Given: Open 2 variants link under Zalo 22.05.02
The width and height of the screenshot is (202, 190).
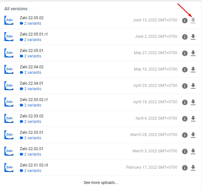Looking at the screenshot, I should (x=32, y=23).
